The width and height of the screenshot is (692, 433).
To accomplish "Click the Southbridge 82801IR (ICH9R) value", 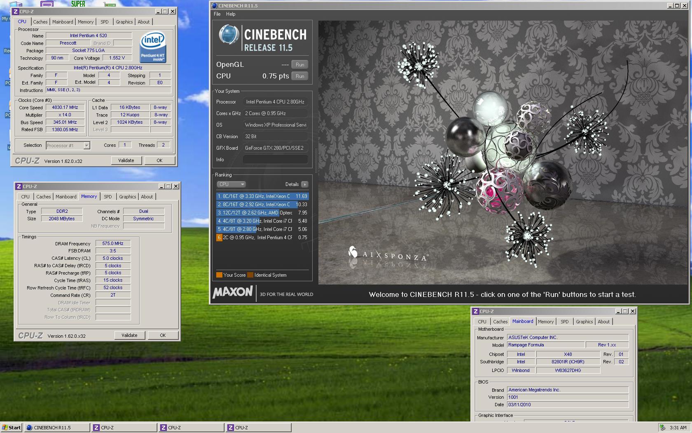I will click(568, 362).
